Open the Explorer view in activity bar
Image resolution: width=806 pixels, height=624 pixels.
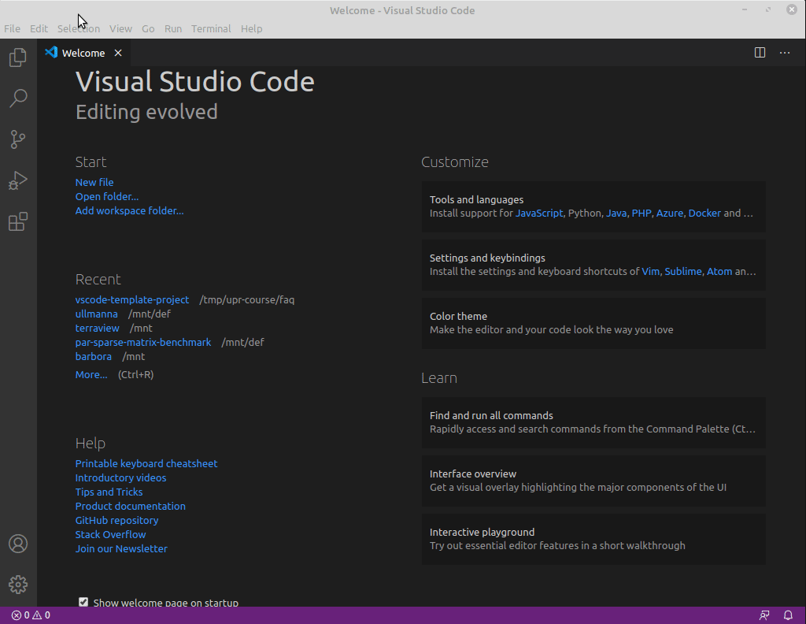(18, 57)
